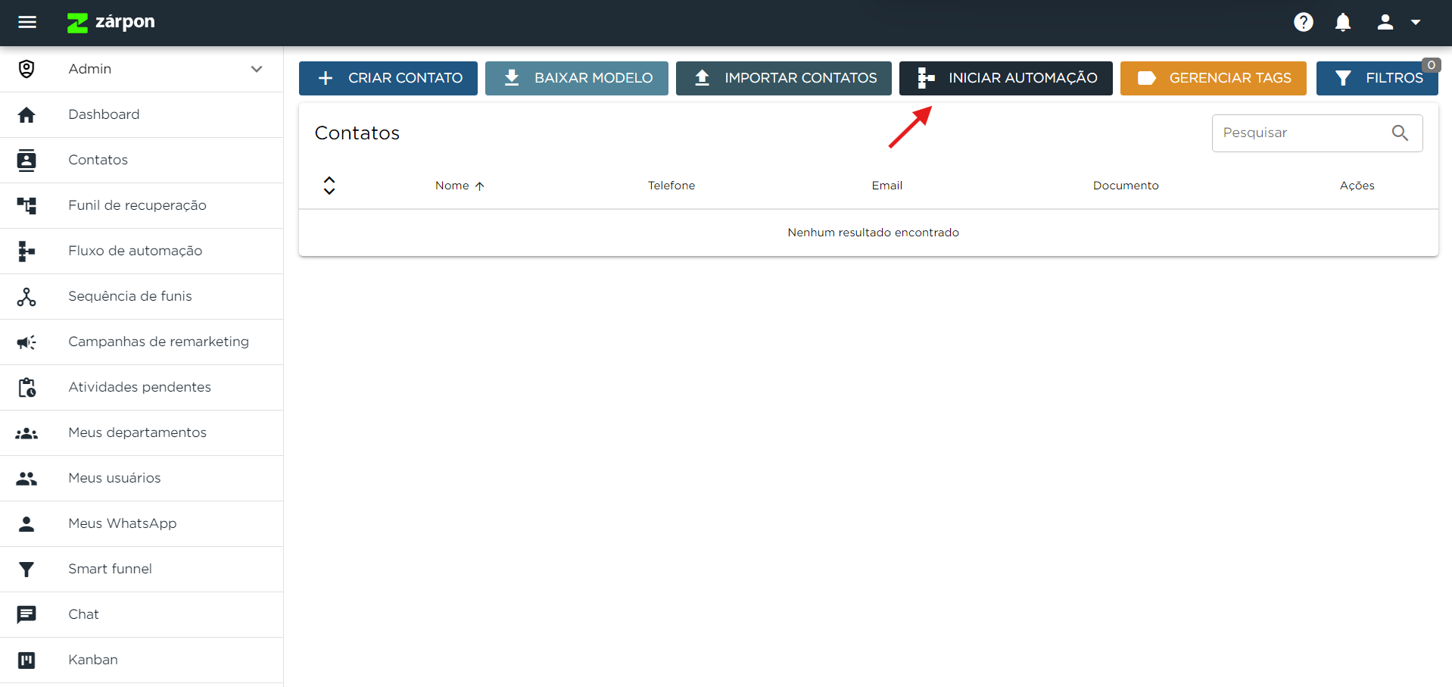Open the Filtros filter panel
The image size is (1452, 687).
pyautogui.click(x=1376, y=78)
